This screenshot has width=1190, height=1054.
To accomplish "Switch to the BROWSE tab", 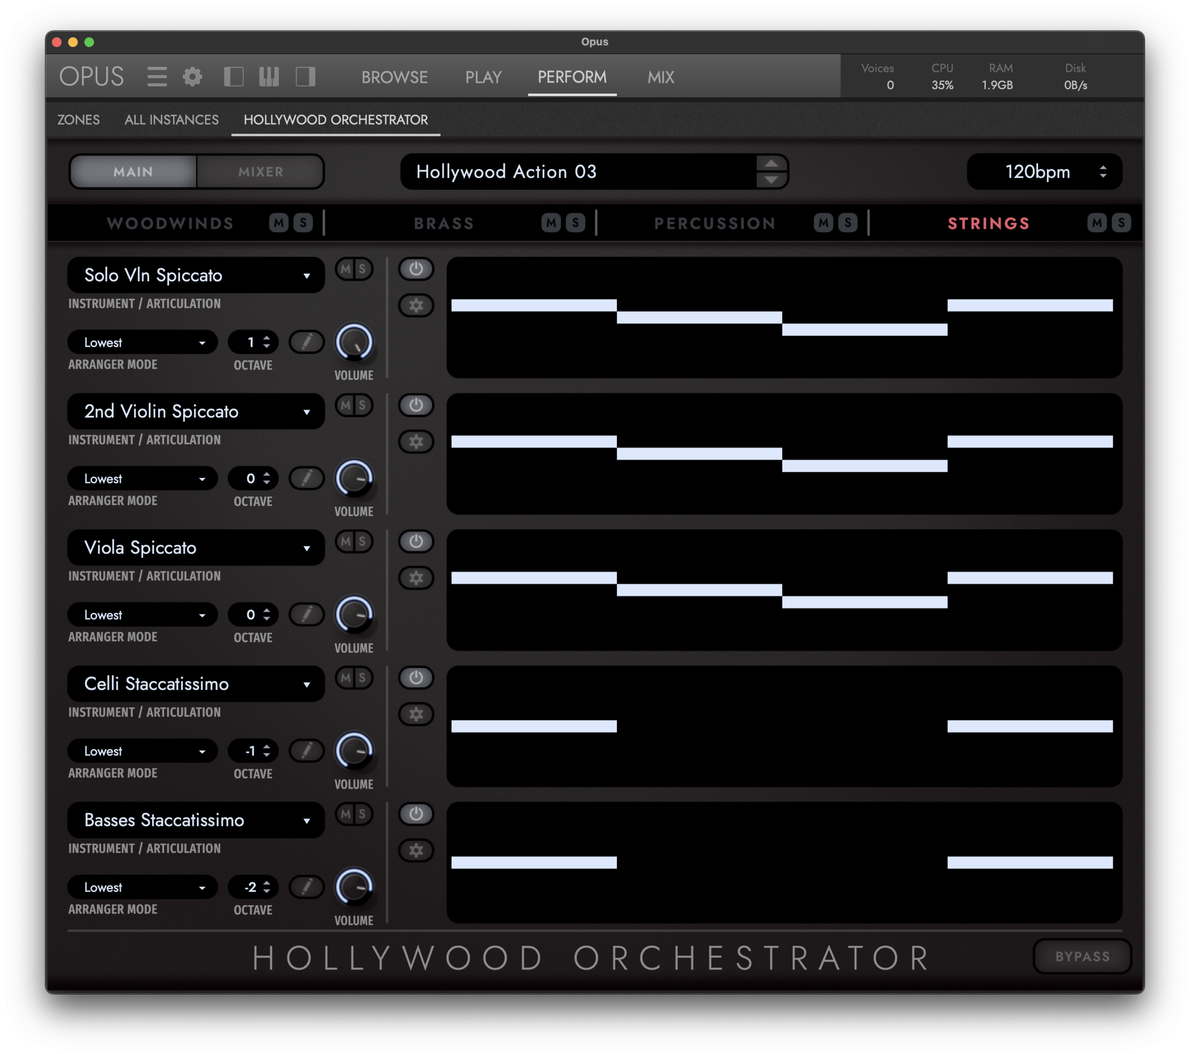I will [394, 77].
